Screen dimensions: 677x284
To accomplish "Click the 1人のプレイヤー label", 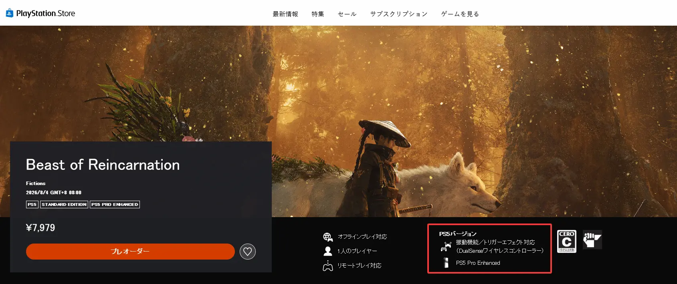I will (357, 251).
